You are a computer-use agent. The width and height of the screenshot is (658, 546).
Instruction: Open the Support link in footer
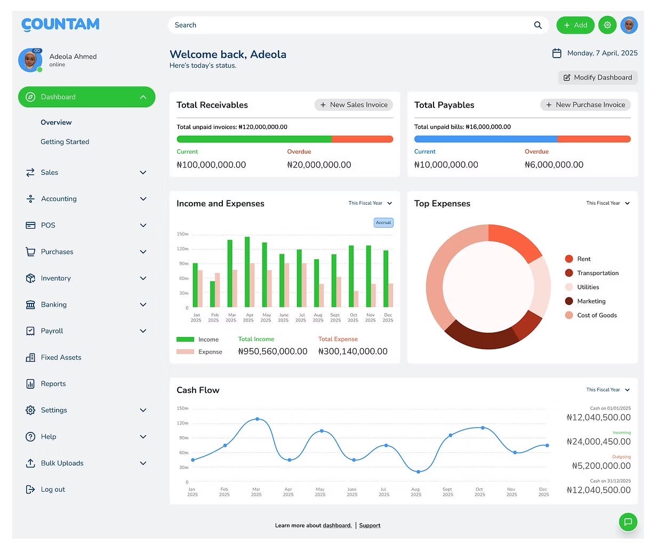click(x=370, y=525)
